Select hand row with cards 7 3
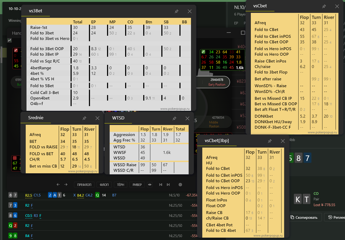 pos(102,205)
